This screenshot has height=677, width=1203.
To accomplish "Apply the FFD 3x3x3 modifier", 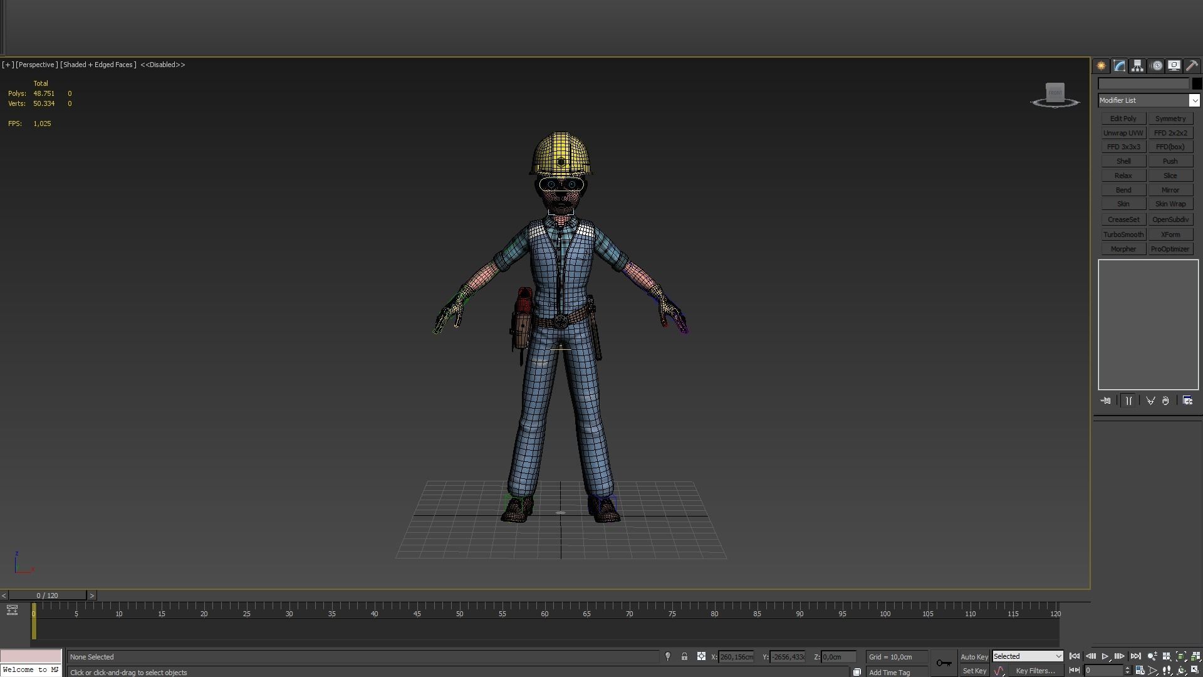I will (1123, 147).
